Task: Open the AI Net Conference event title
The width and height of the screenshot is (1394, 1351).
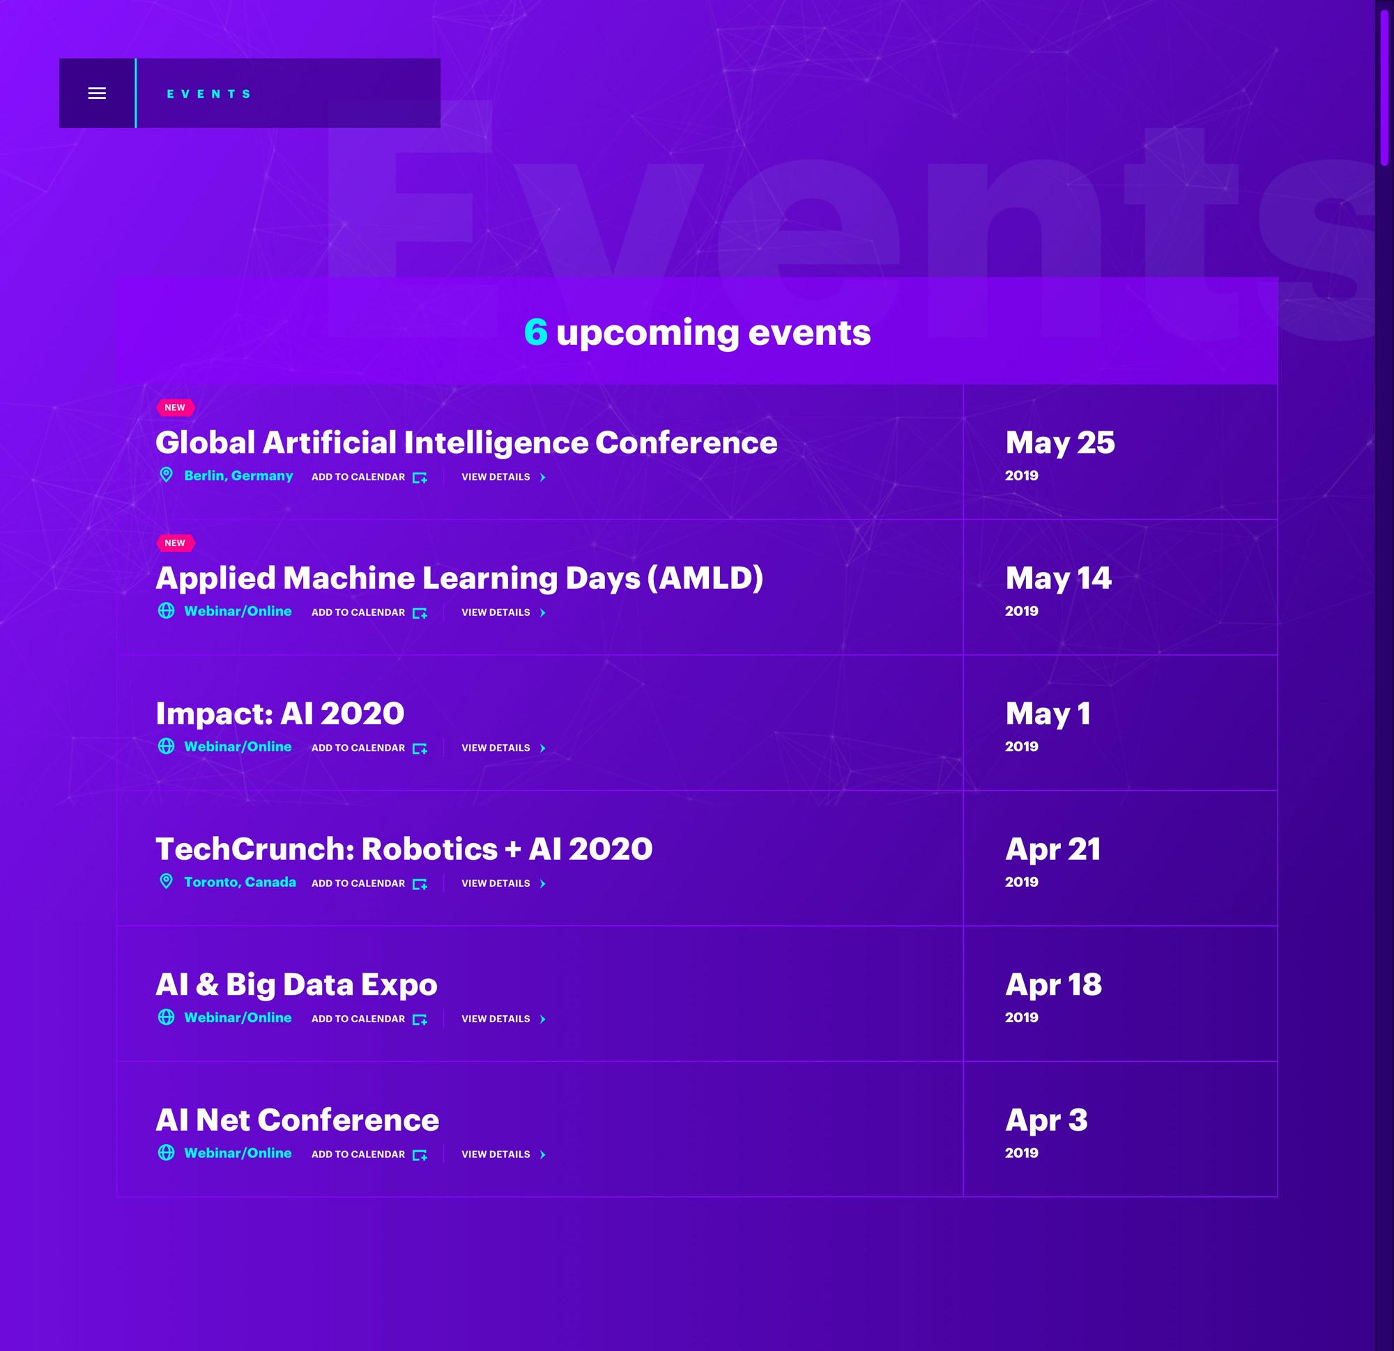Action: pyautogui.click(x=298, y=1120)
